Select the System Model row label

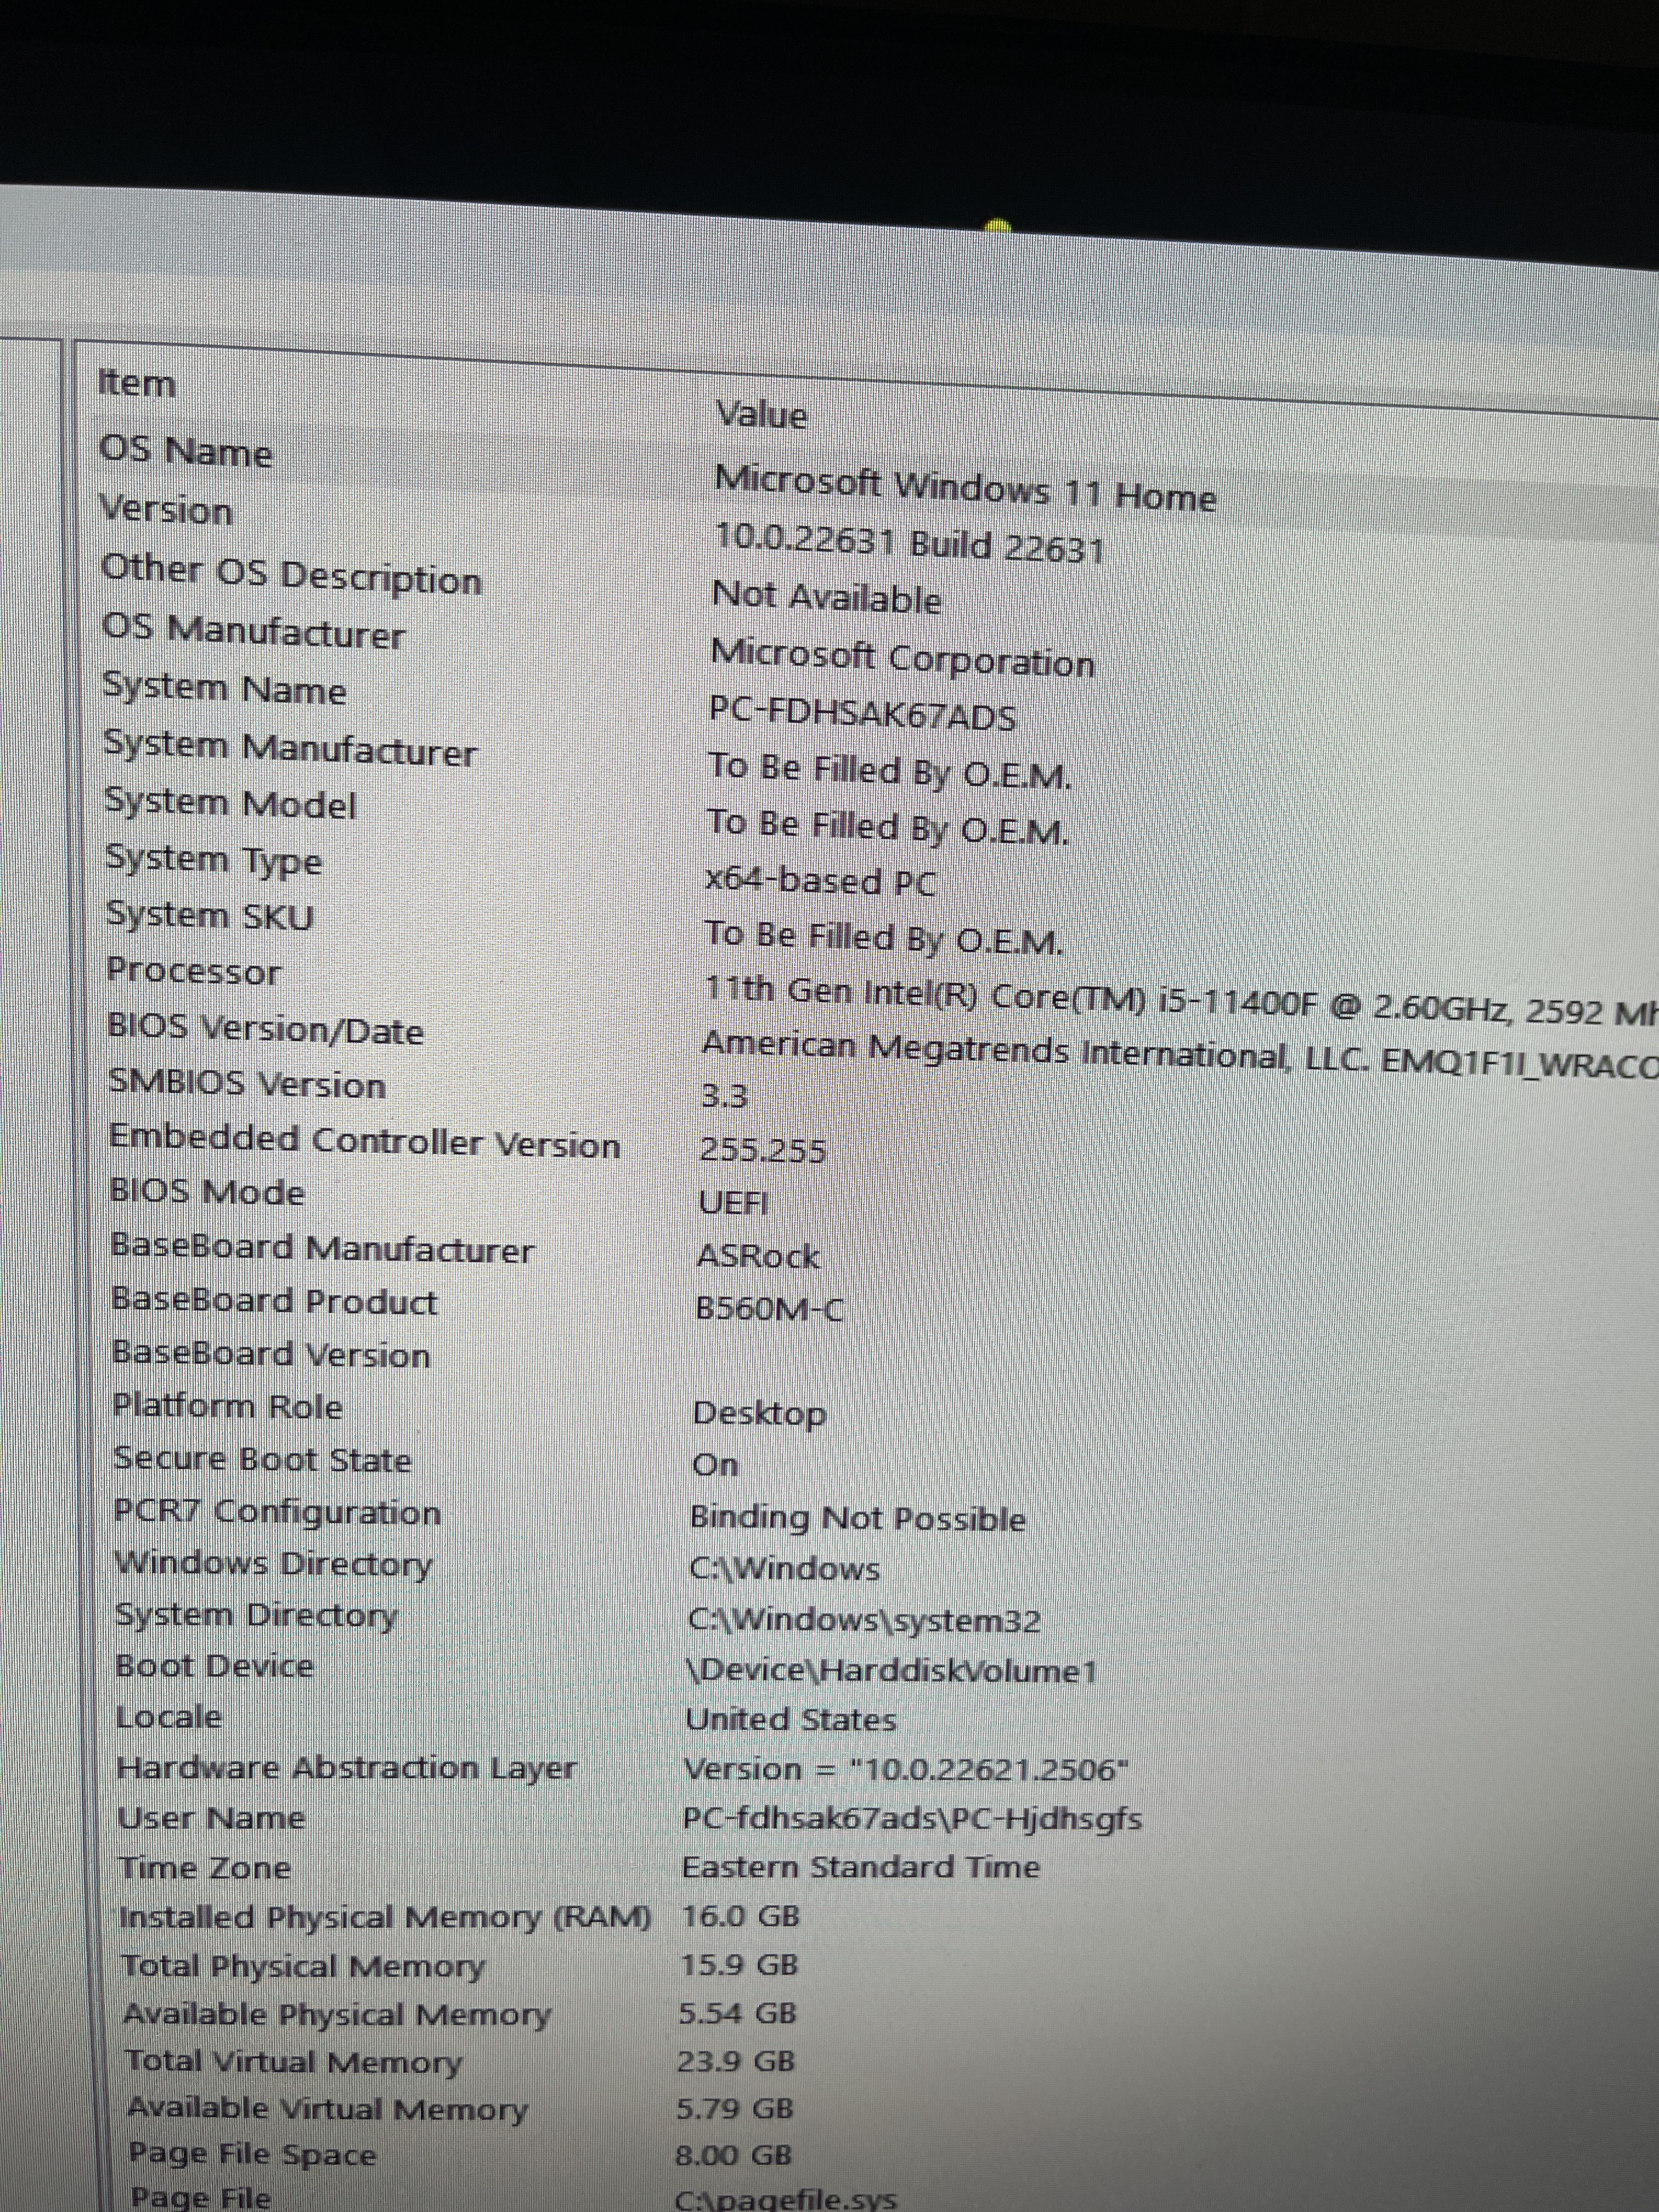click(231, 803)
